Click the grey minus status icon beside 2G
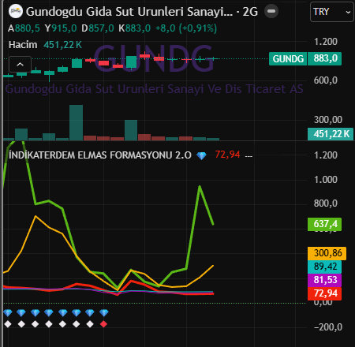 271,11
